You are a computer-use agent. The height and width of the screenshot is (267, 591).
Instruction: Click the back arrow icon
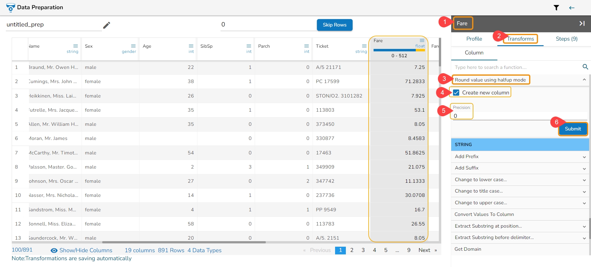(572, 8)
